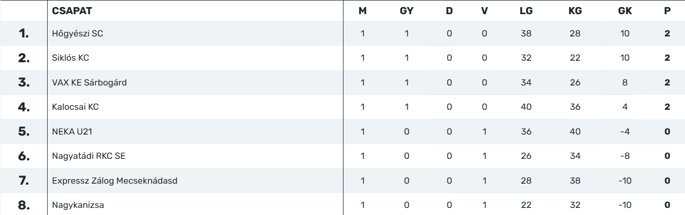The image size is (685, 215).
Task: Select the P points column header
Action: click(x=667, y=10)
